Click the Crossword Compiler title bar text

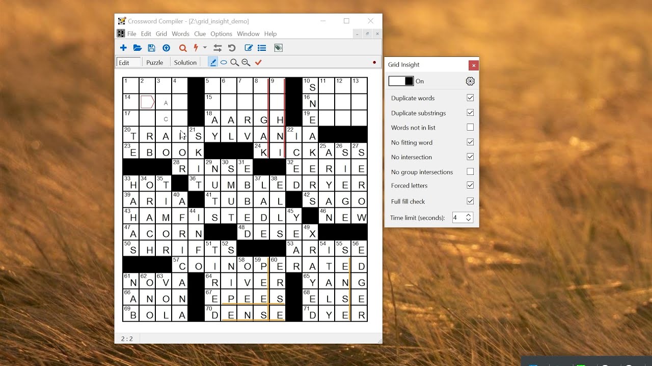[x=188, y=21]
